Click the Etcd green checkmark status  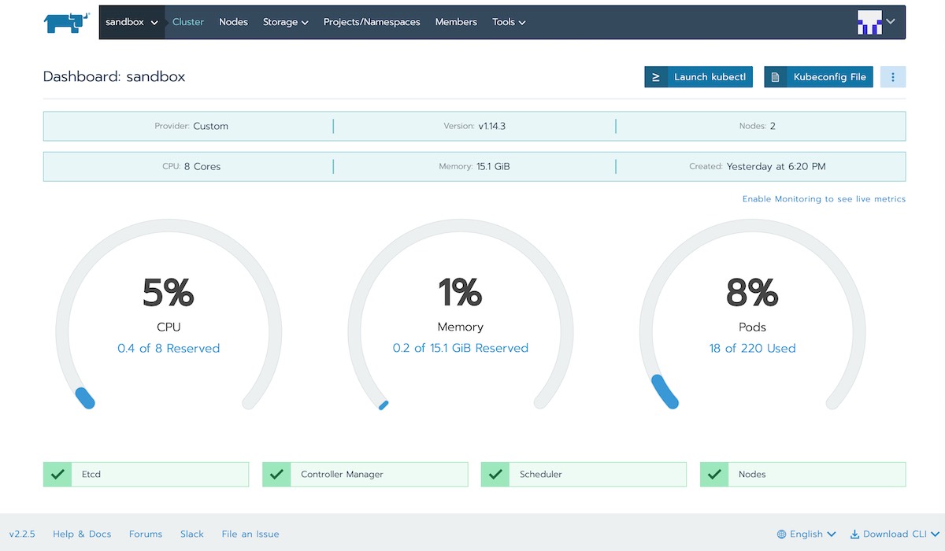click(57, 475)
